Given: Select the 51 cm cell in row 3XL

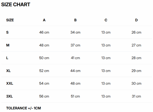Looking at the screenshot, I should pyautogui.click(x=75, y=96).
